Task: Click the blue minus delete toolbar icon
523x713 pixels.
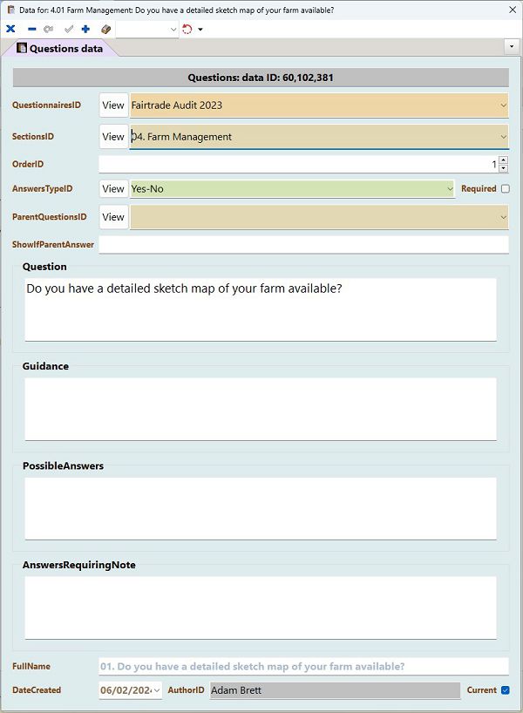Action: click(x=32, y=29)
